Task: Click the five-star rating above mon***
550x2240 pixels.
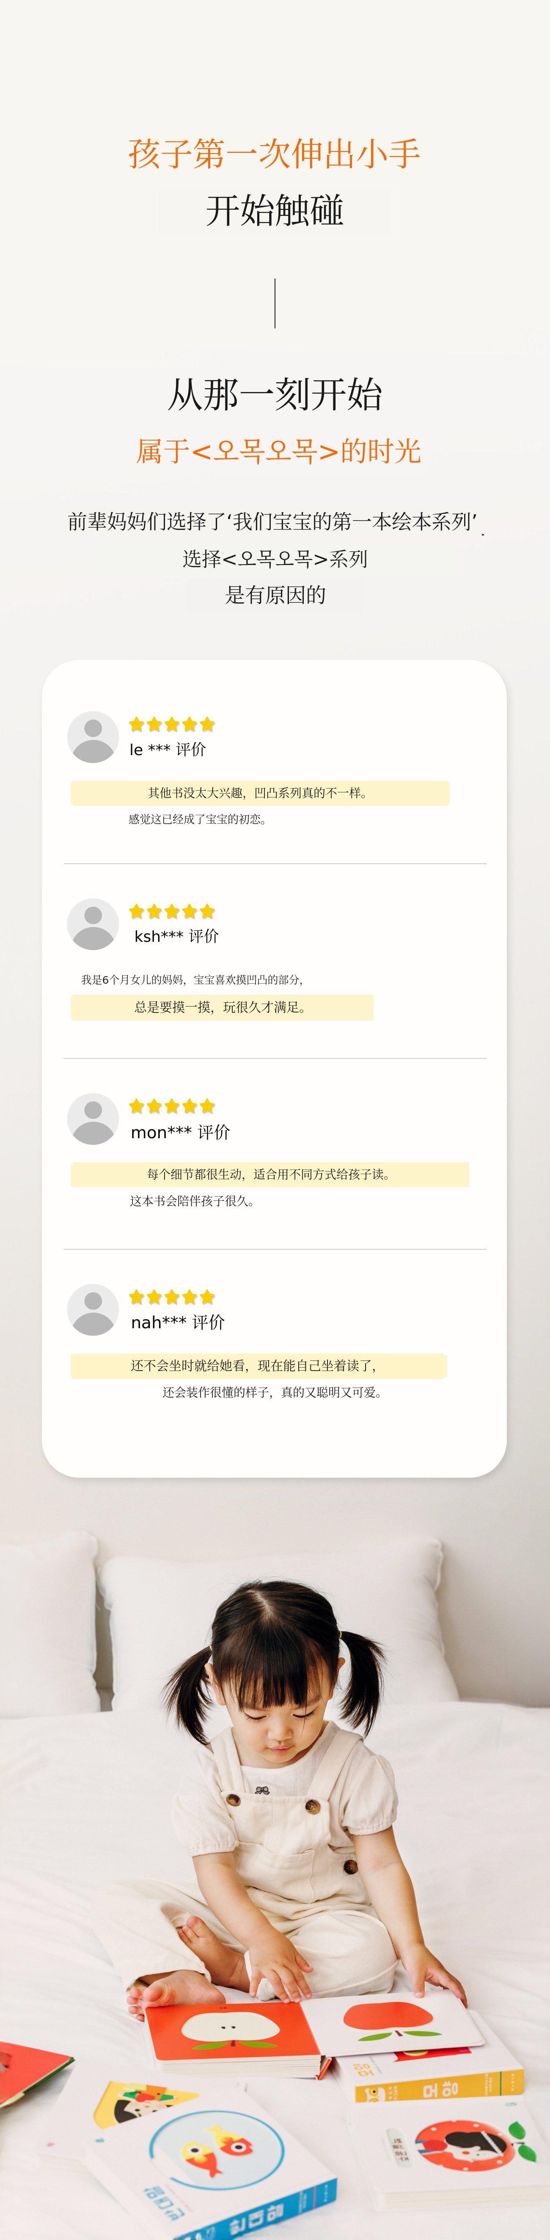Action: pos(172,1106)
